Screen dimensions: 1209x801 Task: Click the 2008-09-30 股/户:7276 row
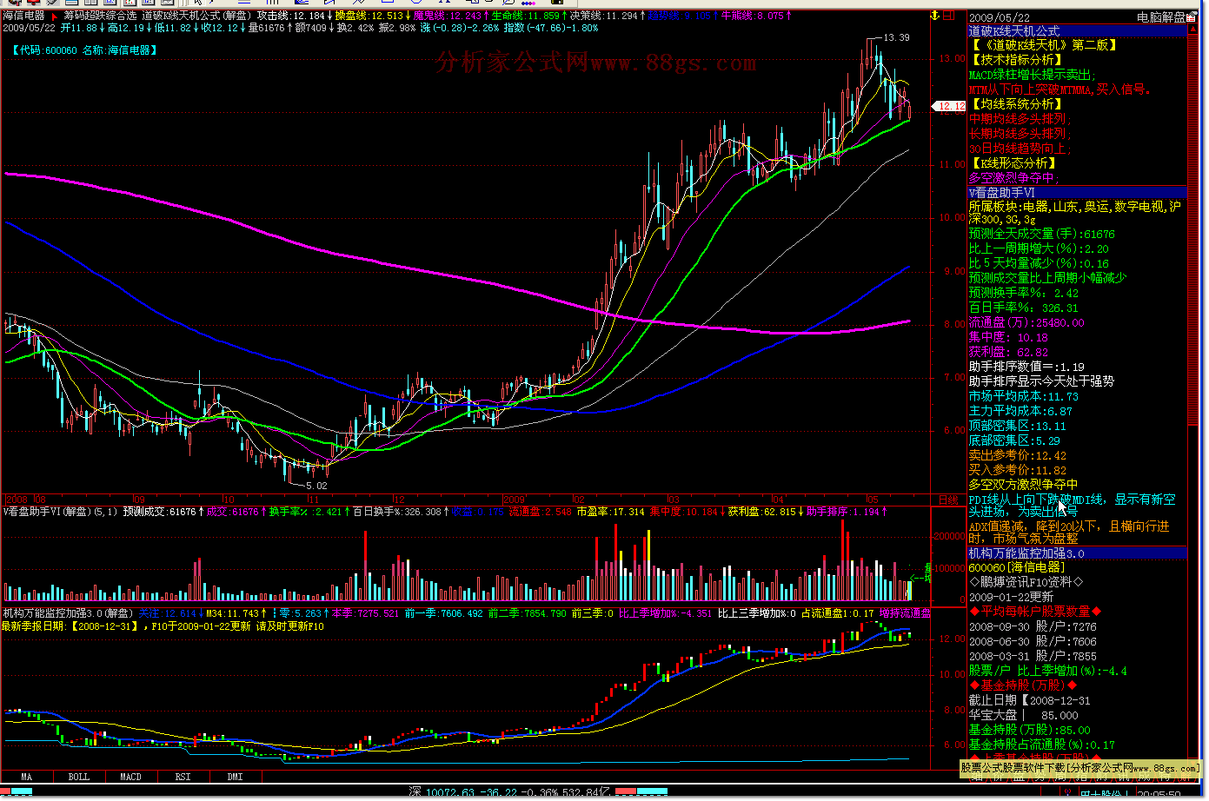coord(1033,626)
